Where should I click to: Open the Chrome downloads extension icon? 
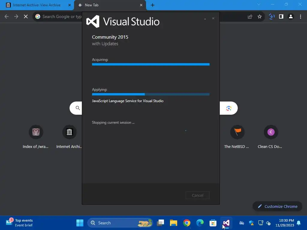272,17
